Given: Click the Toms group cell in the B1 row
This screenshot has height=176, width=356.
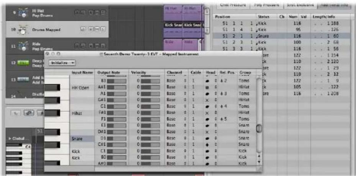Looking at the screenshot, I should tap(244, 81).
